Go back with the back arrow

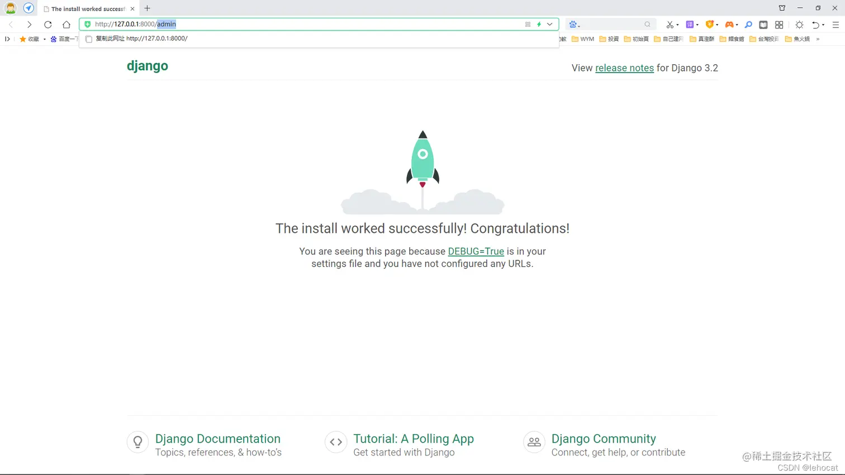click(x=11, y=25)
